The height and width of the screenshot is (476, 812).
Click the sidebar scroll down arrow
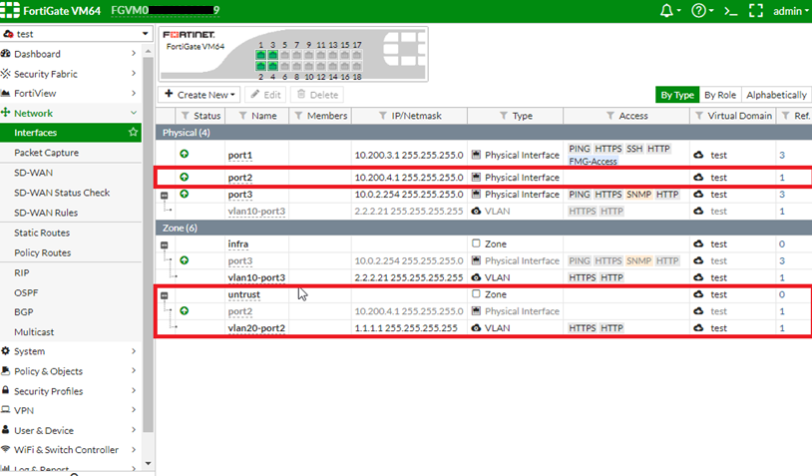(148, 464)
